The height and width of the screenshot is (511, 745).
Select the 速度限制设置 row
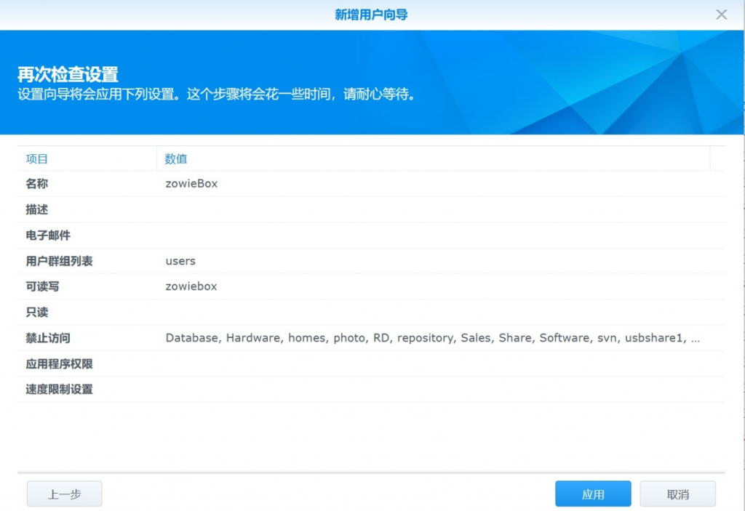(371, 390)
